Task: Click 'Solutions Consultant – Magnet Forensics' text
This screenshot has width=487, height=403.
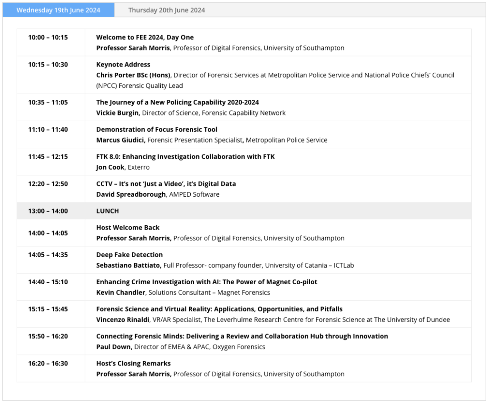Action: 209,292
